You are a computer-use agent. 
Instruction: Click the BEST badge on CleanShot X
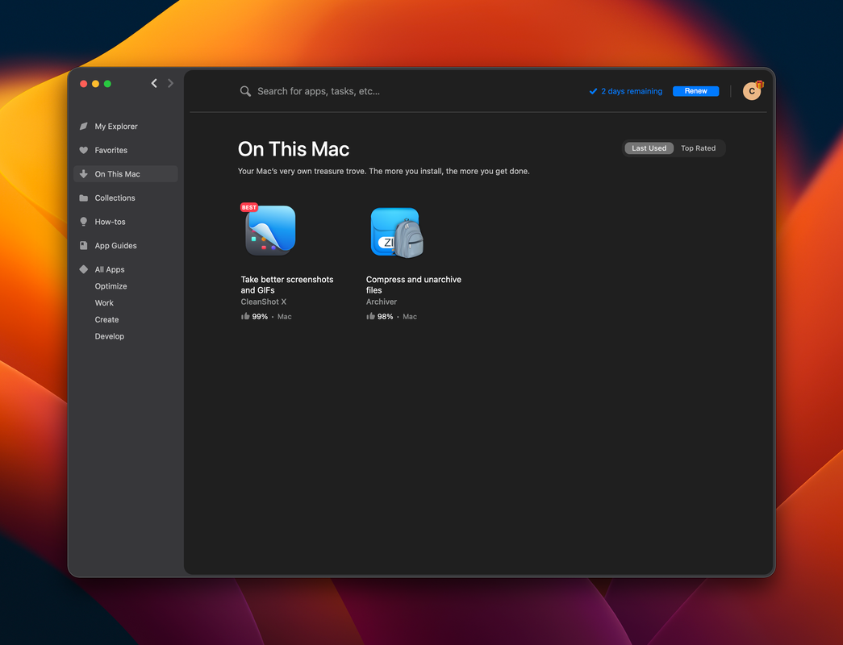249,207
